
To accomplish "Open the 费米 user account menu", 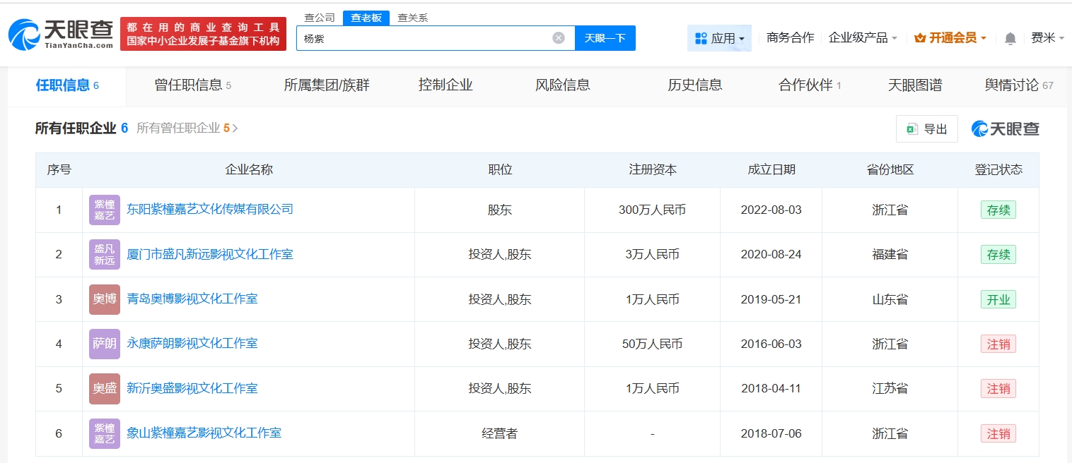I will pyautogui.click(x=1048, y=37).
